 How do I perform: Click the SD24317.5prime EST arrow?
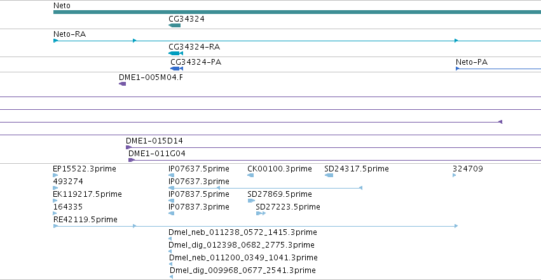click(x=329, y=175)
